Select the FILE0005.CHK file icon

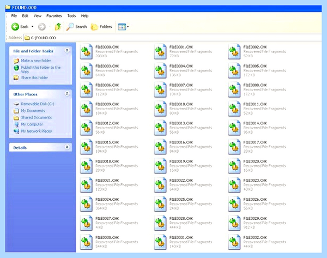(x=234, y=70)
